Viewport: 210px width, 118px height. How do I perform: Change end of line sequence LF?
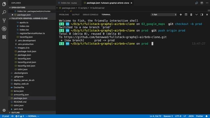(x=185, y=116)
